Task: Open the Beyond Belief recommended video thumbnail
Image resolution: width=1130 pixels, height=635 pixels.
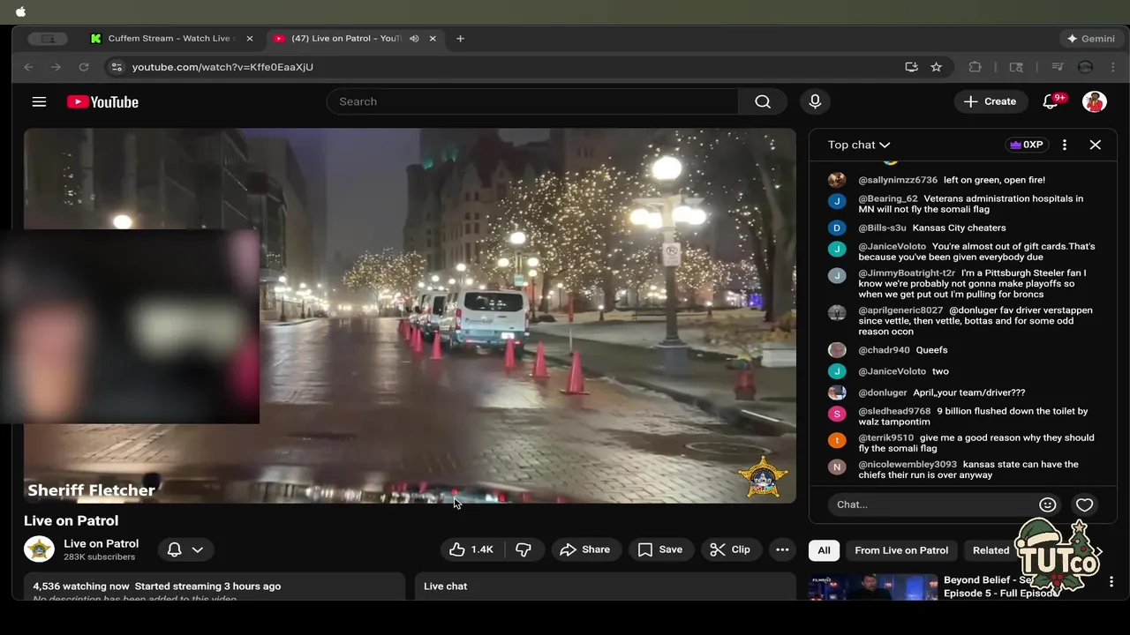Action: pyautogui.click(x=873, y=587)
